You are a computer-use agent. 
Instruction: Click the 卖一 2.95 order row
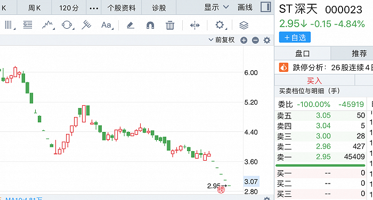tap(321, 157)
